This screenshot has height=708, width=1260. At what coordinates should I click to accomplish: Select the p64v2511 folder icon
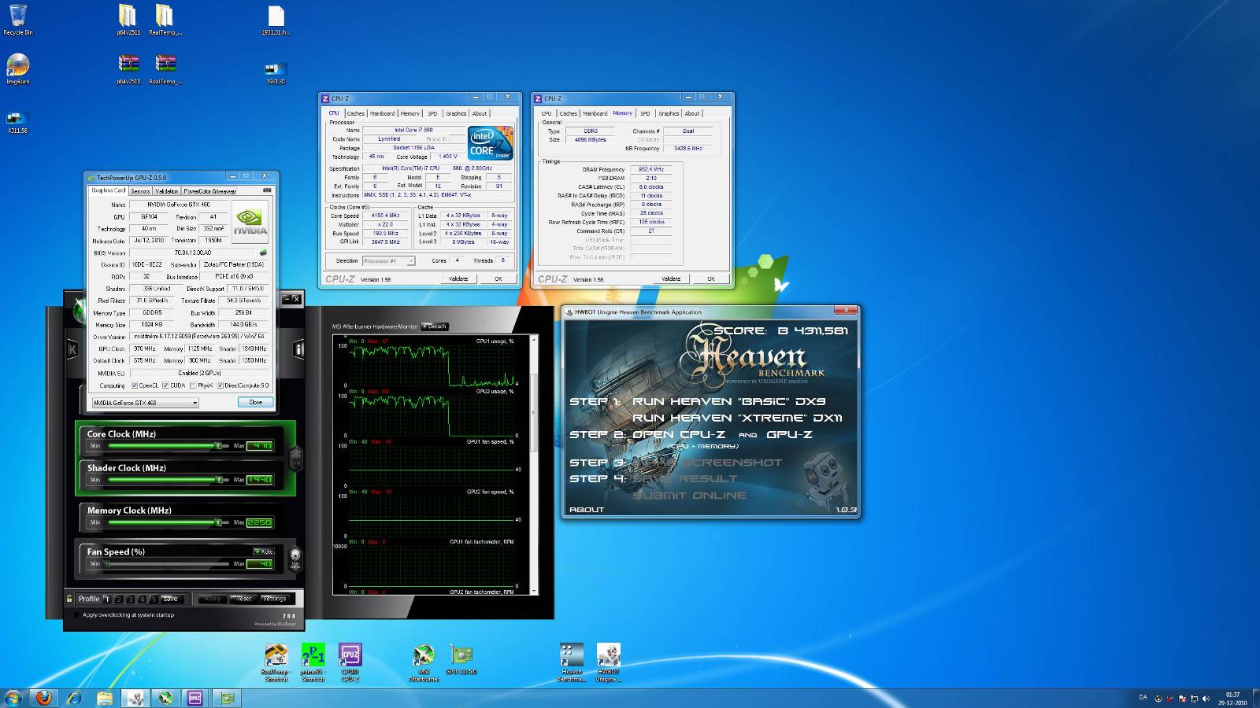(x=128, y=20)
